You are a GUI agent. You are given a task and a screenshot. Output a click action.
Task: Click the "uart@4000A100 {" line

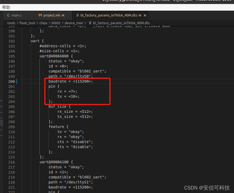56,162
